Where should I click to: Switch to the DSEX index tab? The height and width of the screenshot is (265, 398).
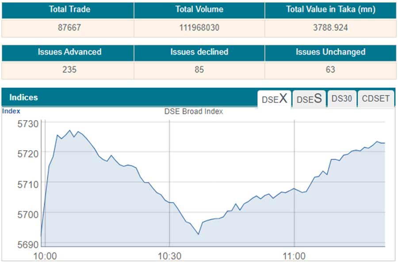274,99
